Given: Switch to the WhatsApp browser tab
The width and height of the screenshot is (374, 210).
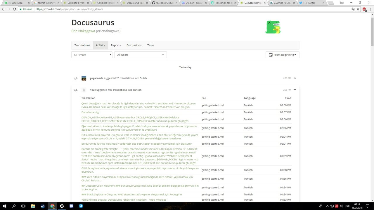Looking at the screenshot, I should coord(16,3).
